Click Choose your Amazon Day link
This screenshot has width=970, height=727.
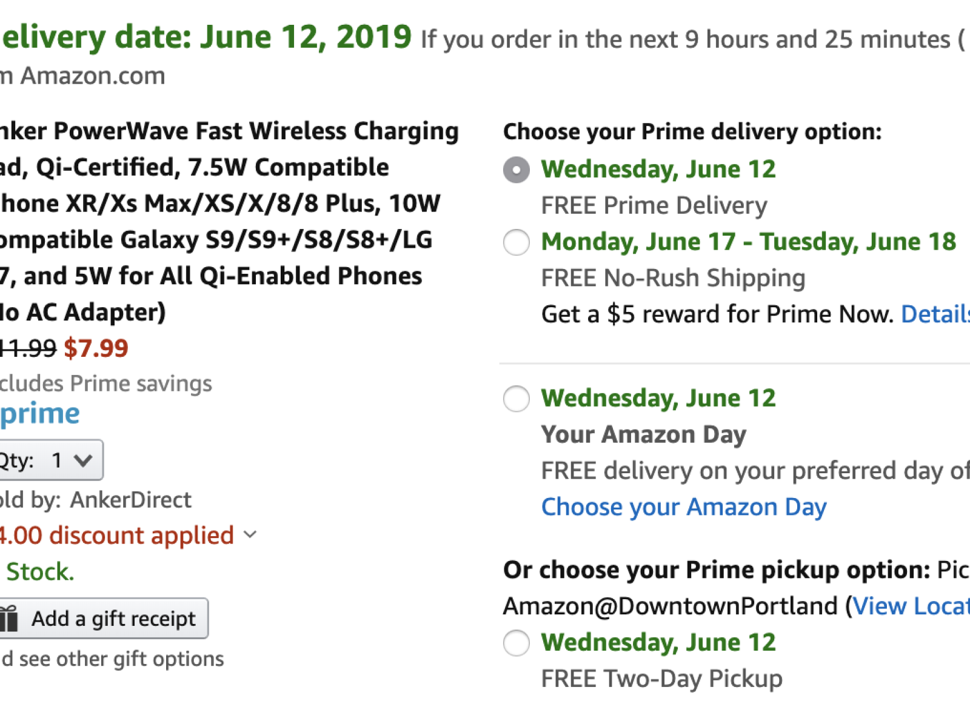click(683, 507)
